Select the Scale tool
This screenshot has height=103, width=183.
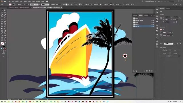click(5, 24)
